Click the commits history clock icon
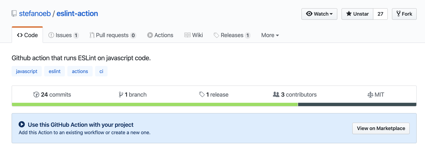The height and width of the screenshot is (149, 425). 36,95
